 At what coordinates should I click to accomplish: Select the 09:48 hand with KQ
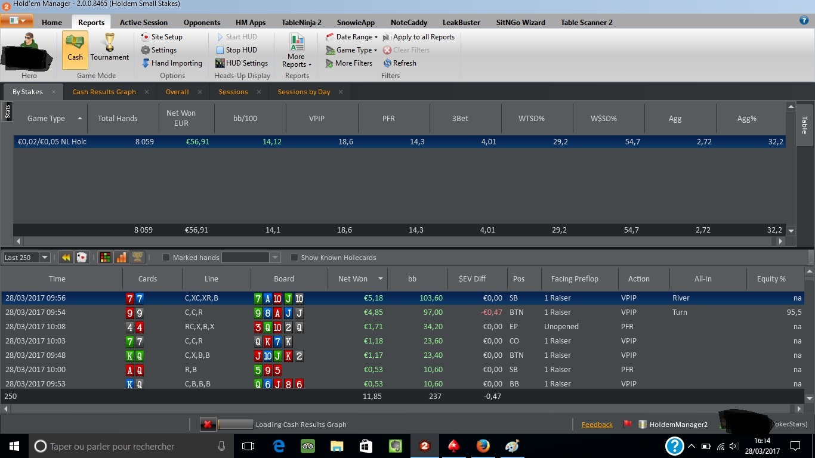click(403, 355)
